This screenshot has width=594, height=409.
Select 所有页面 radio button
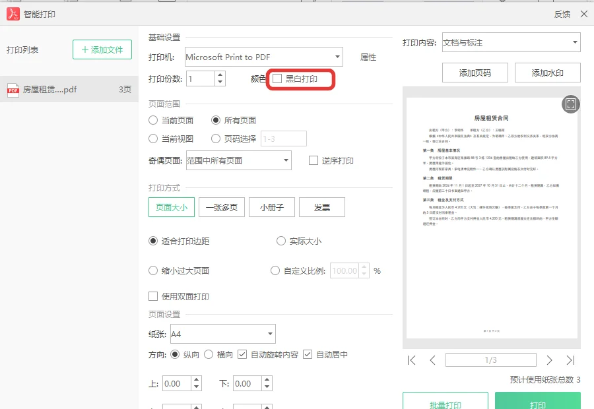pyautogui.click(x=216, y=121)
